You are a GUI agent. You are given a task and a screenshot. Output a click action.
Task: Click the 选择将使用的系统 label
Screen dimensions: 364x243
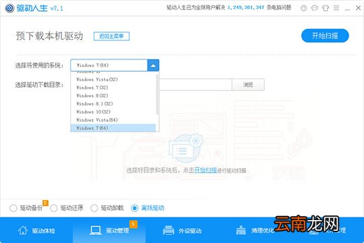coord(39,65)
